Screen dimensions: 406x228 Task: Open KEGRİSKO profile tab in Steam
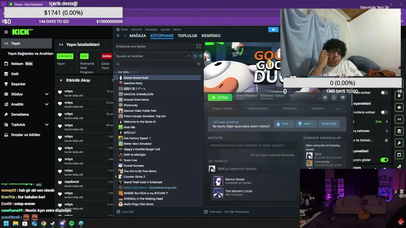[211, 36]
